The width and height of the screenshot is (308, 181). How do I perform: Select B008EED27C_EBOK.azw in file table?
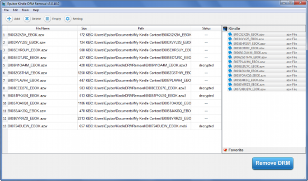coord(27,88)
